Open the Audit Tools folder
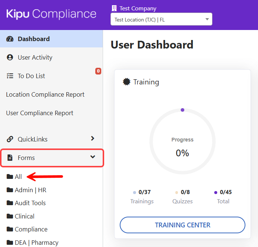Viewport: 258px width, 247px height. click(30, 203)
